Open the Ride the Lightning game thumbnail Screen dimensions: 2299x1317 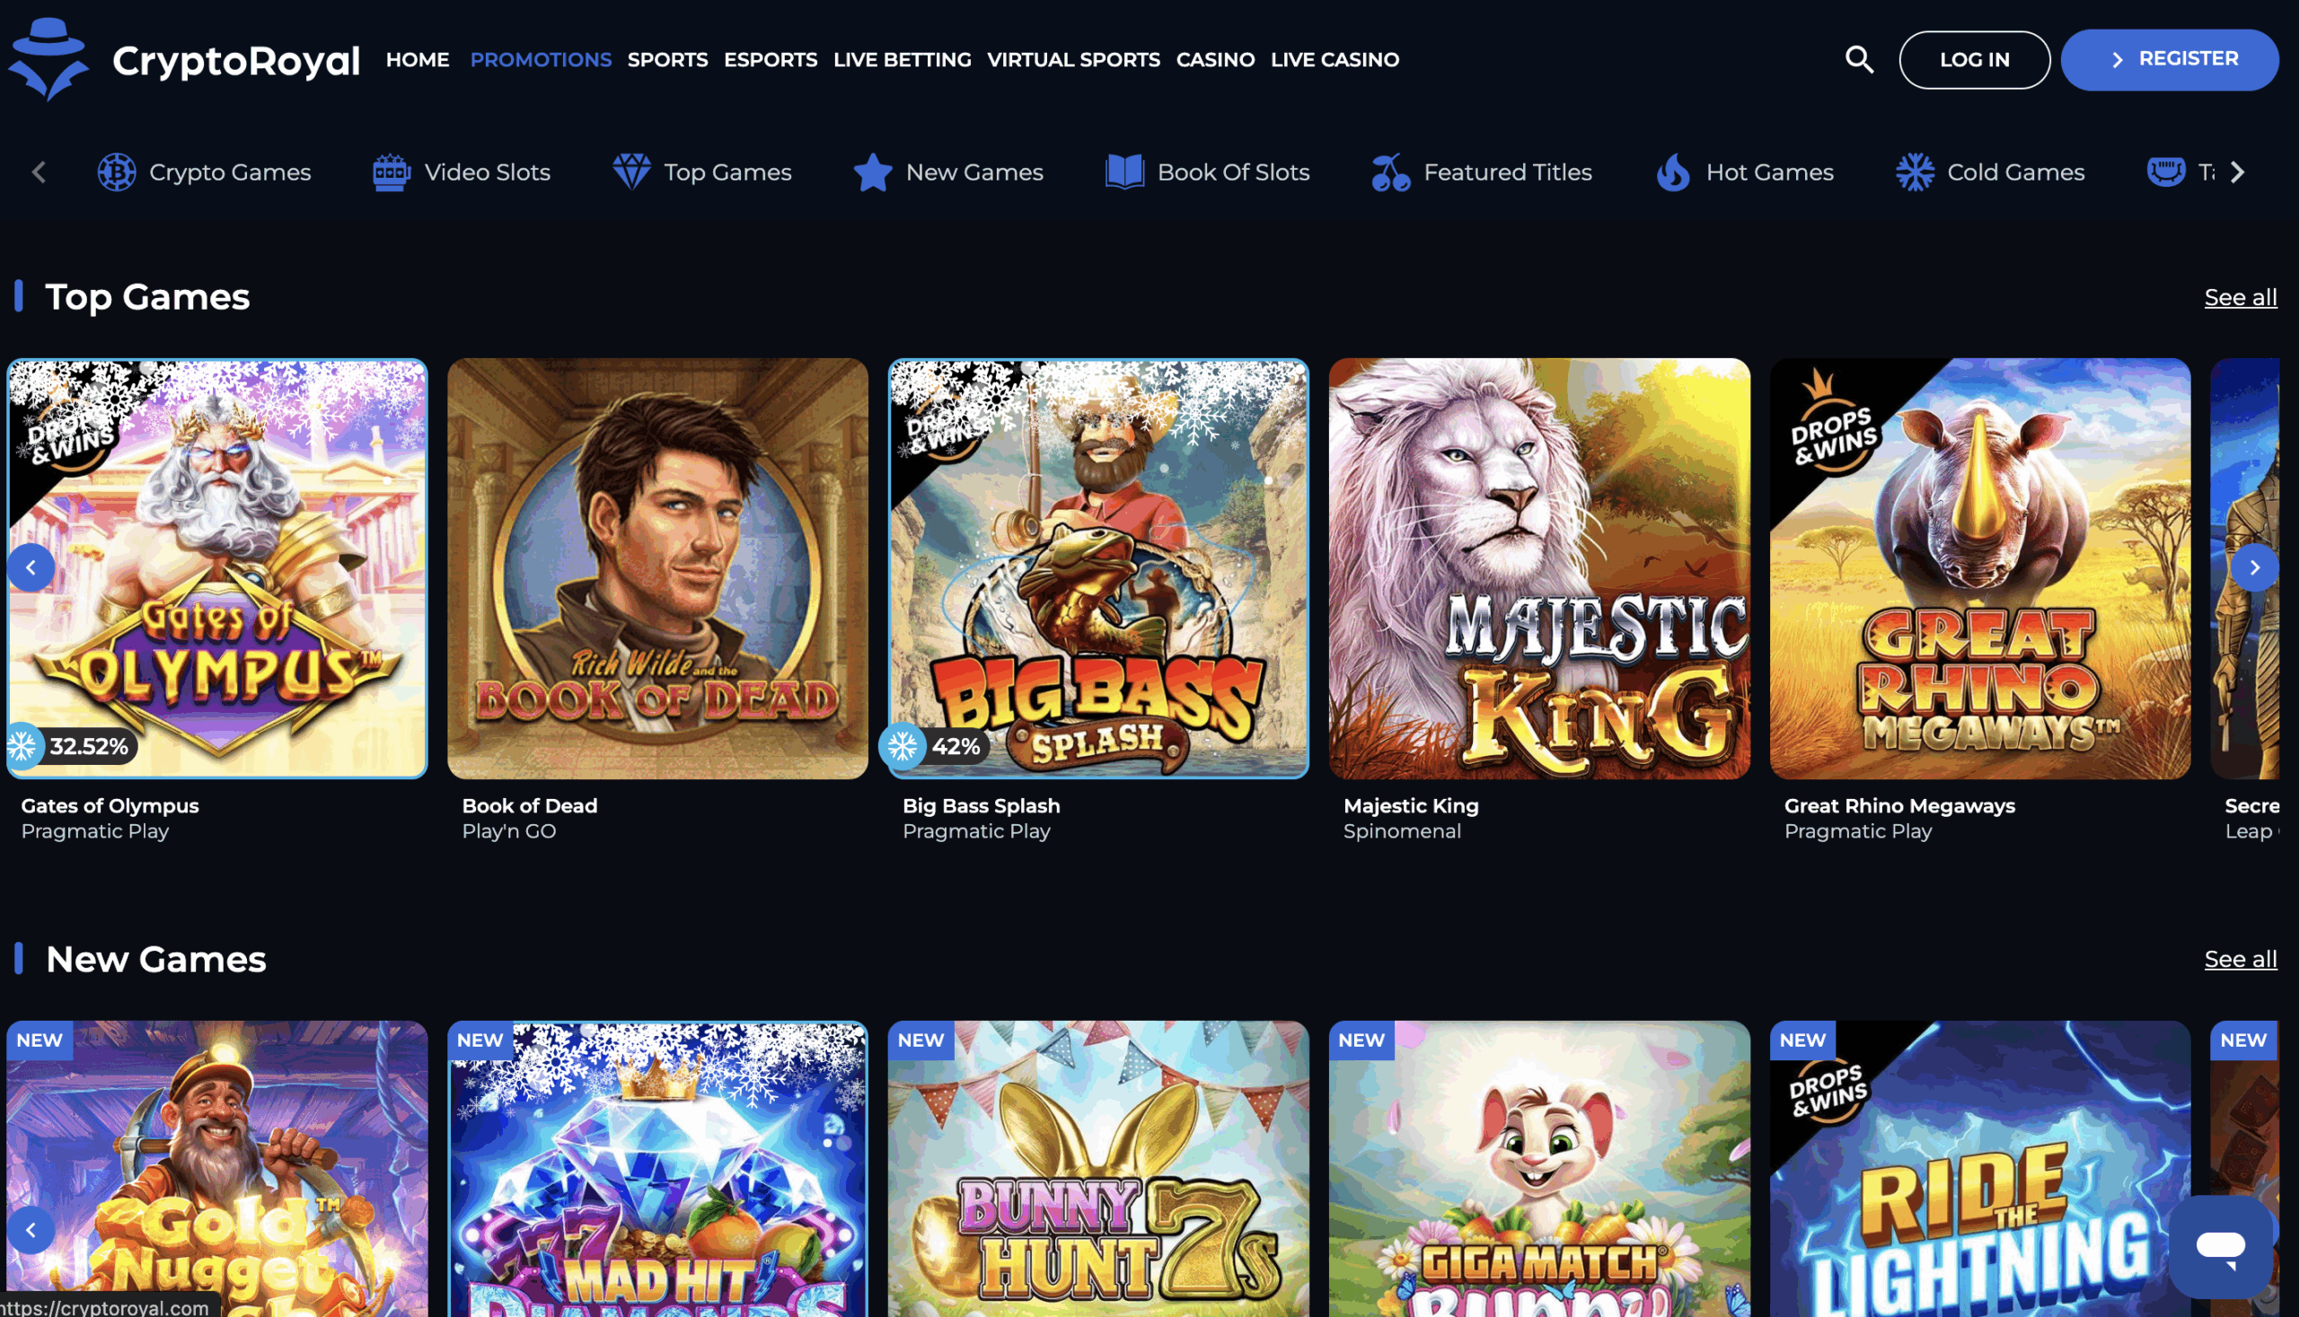[x=1979, y=1169]
